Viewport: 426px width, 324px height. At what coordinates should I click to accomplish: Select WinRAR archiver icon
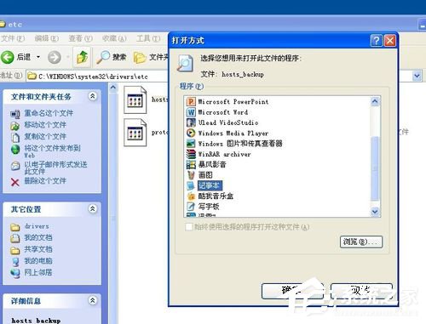coord(191,154)
